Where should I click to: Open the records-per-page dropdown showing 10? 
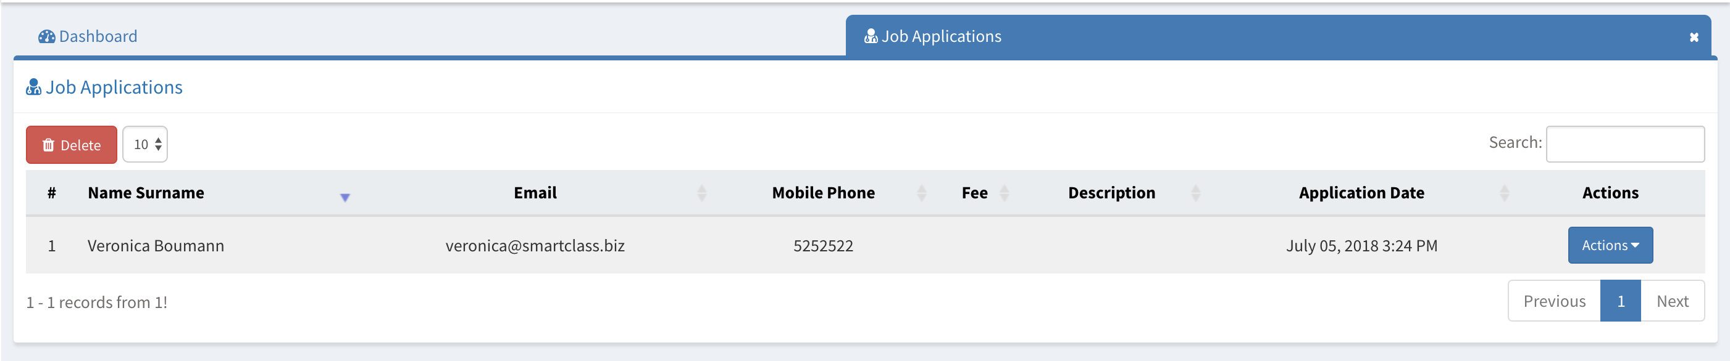pyautogui.click(x=145, y=145)
